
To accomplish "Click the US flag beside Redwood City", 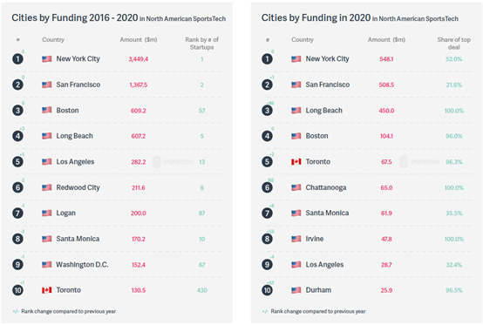I will click(47, 187).
